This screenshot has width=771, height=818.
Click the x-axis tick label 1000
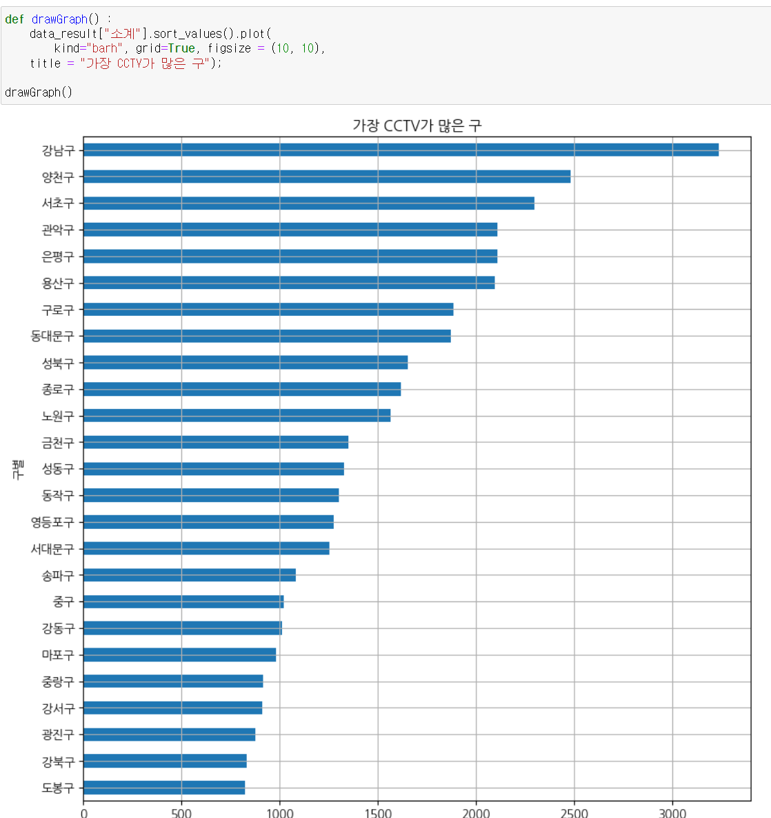click(280, 812)
